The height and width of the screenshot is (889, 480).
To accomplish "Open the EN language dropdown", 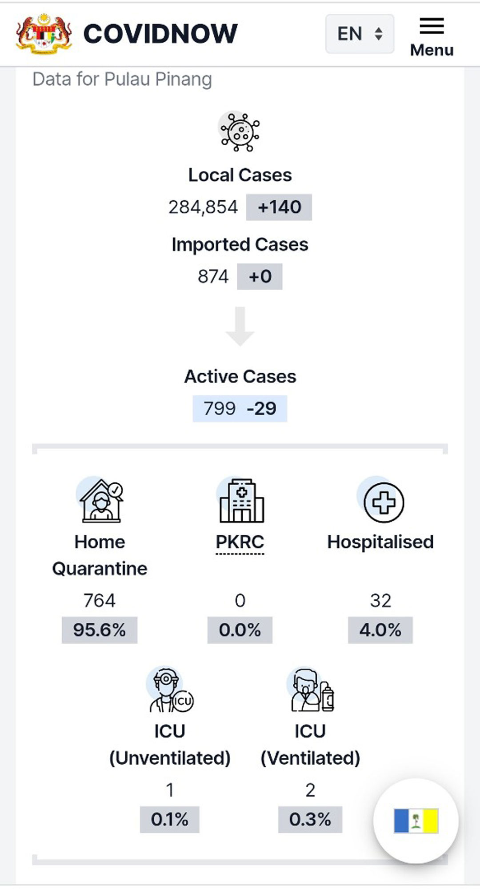I will pos(360,34).
